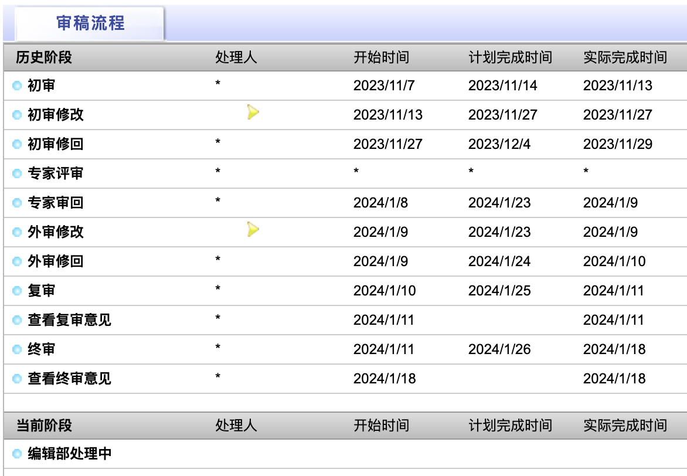Click the blue bullet next to 终审
Viewport: 687px width, 476px height.
(x=17, y=350)
